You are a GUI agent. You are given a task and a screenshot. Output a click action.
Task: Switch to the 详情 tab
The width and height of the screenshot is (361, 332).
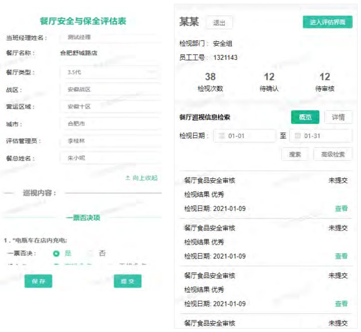[338, 117]
